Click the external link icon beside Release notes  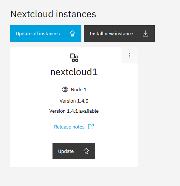click(x=91, y=127)
